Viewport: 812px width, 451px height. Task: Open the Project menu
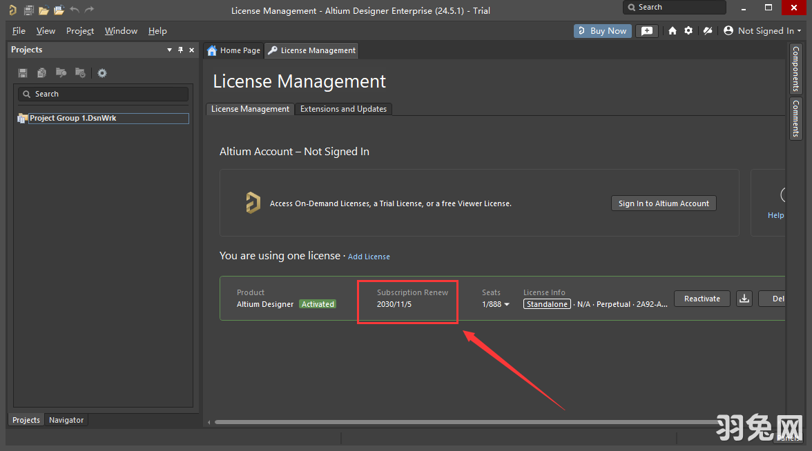pyautogui.click(x=80, y=31)
